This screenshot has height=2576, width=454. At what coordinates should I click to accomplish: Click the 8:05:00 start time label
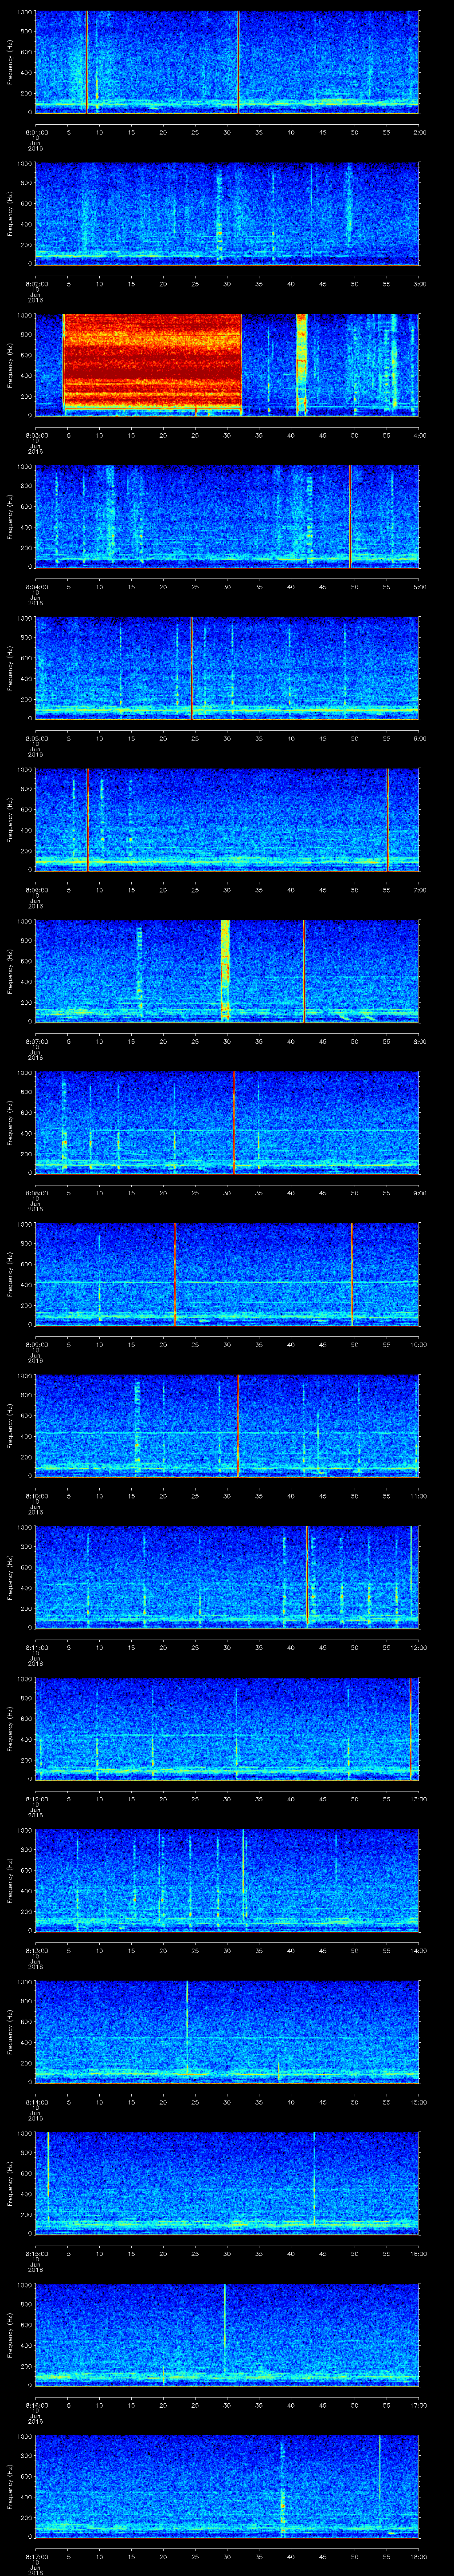pyautogui.click(x=36, y=738)
